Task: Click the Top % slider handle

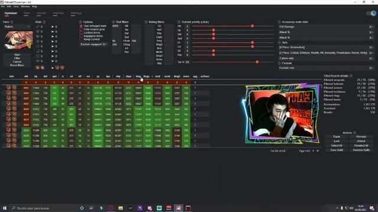Action: (x=258, y=62)
